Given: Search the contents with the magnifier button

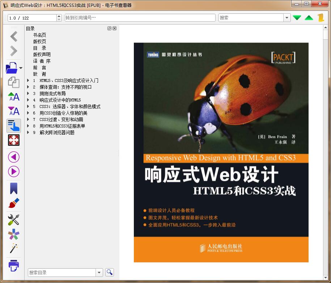Looking at the screenshot, I should pyautogui.click(x=110, y=272).
